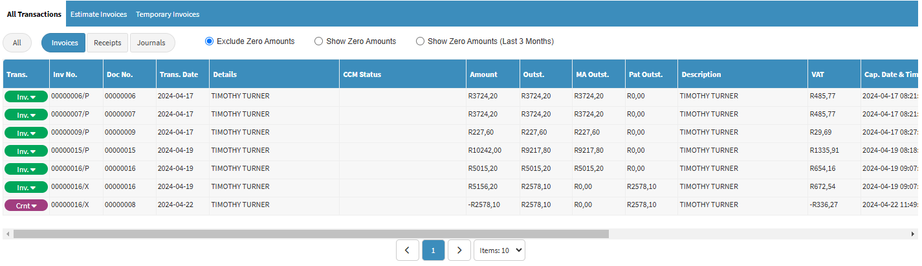
Task: Filter by Journals button
Action: tap(152, 43)
